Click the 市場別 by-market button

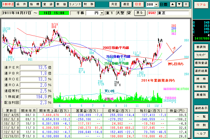(201, 87)
